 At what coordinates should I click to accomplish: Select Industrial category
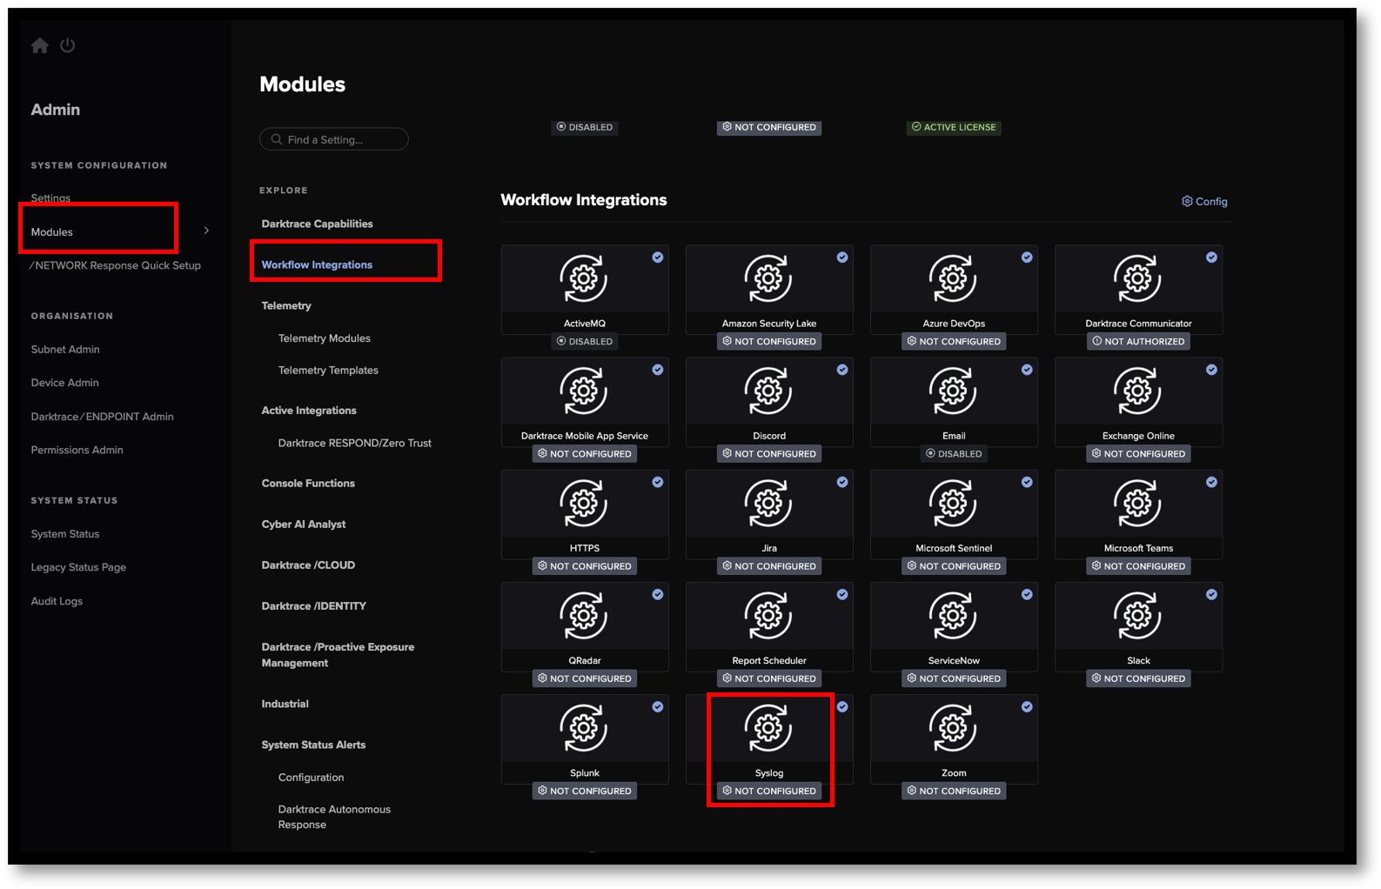285,704
